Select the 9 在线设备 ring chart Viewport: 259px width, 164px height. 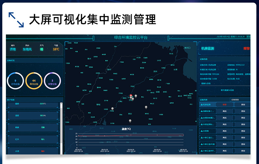(x=15, y=81)
